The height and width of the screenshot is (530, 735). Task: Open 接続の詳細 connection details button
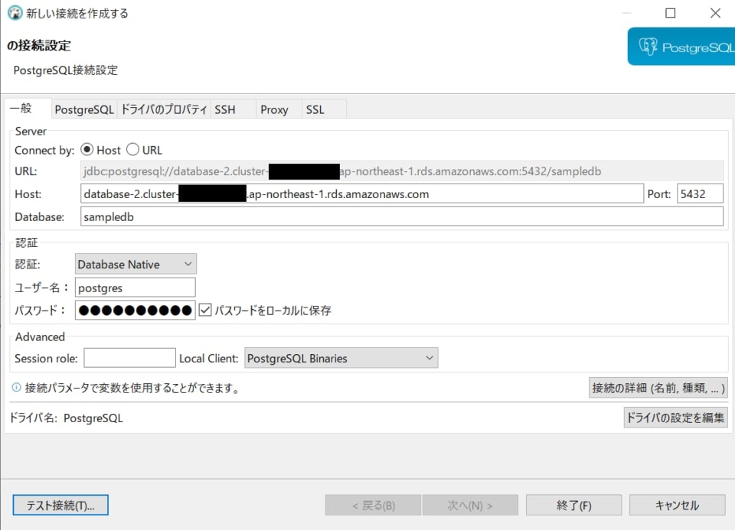click(658, 388)
